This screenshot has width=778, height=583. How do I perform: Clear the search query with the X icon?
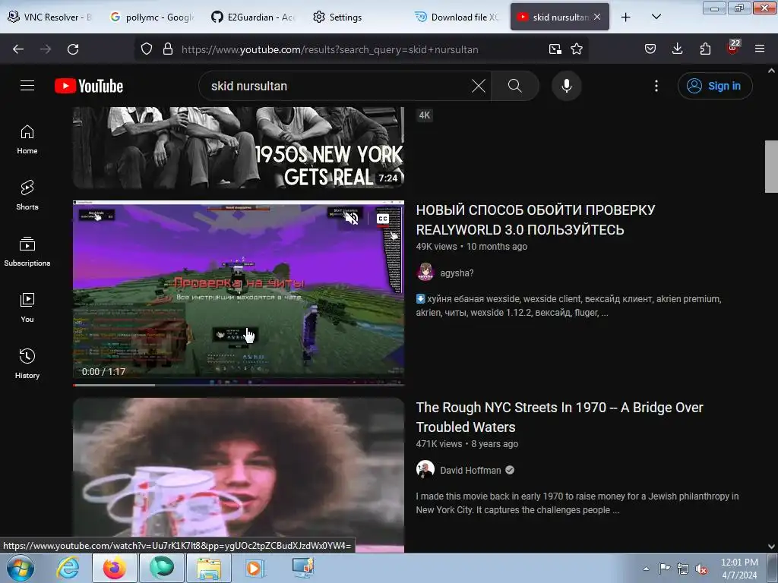(479, 86)
